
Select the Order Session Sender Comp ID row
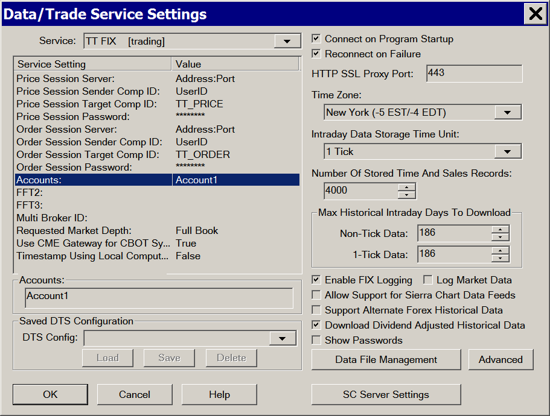(157, 142)
